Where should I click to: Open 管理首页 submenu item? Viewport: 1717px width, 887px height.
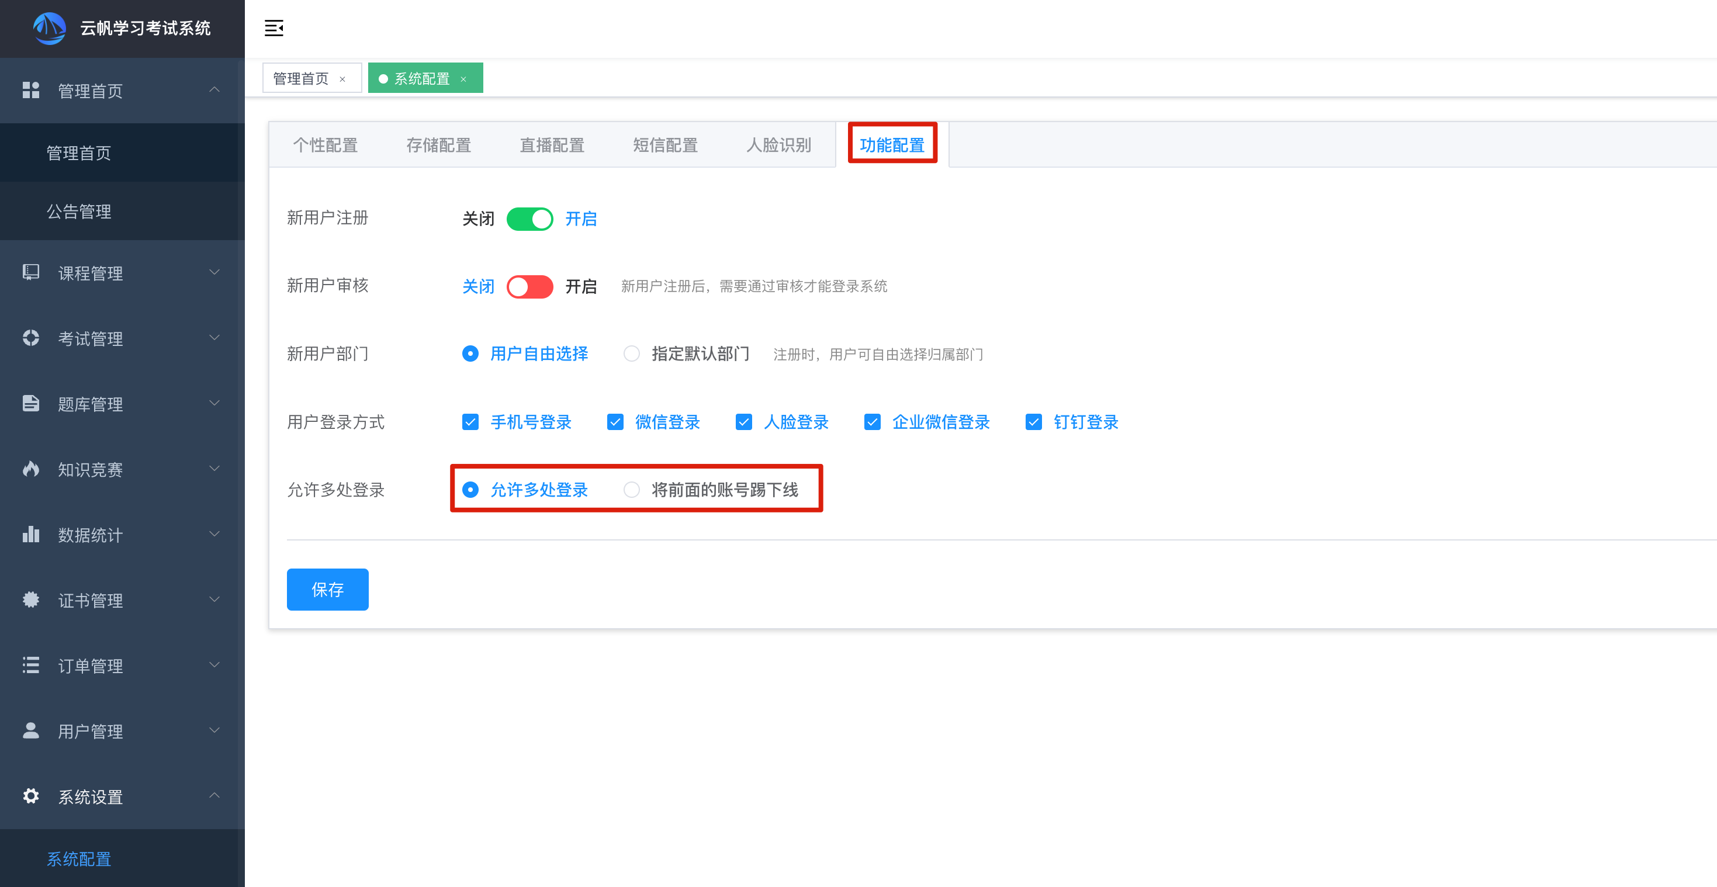[x=122, y=153]
